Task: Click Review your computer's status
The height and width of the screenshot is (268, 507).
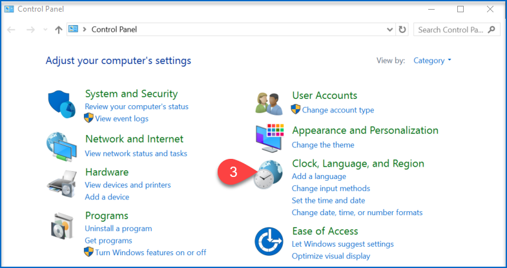Action: pyautogui.click(x=136, y=107)
